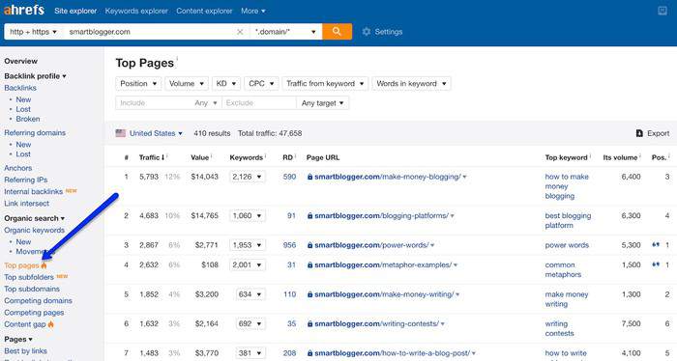Open Link intersect in the sidebar
The width and height of the screenshot is (677, 361).
pyautogui.click(x=26, y=204)
